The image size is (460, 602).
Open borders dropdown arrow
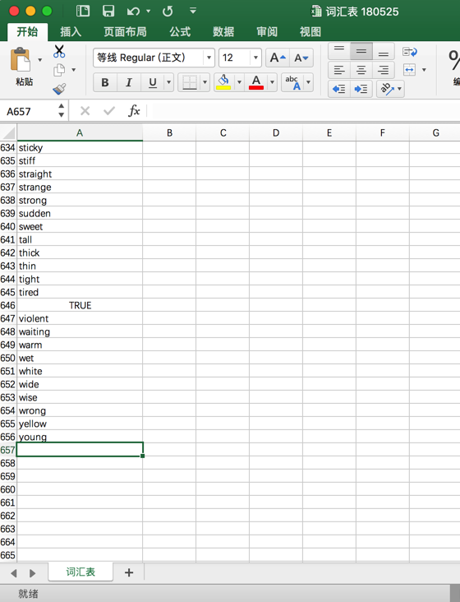pyautogui.click(x=205, y=82)
